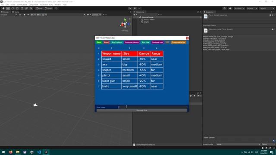Open Firefox from the taskbar

coord(11,152)
